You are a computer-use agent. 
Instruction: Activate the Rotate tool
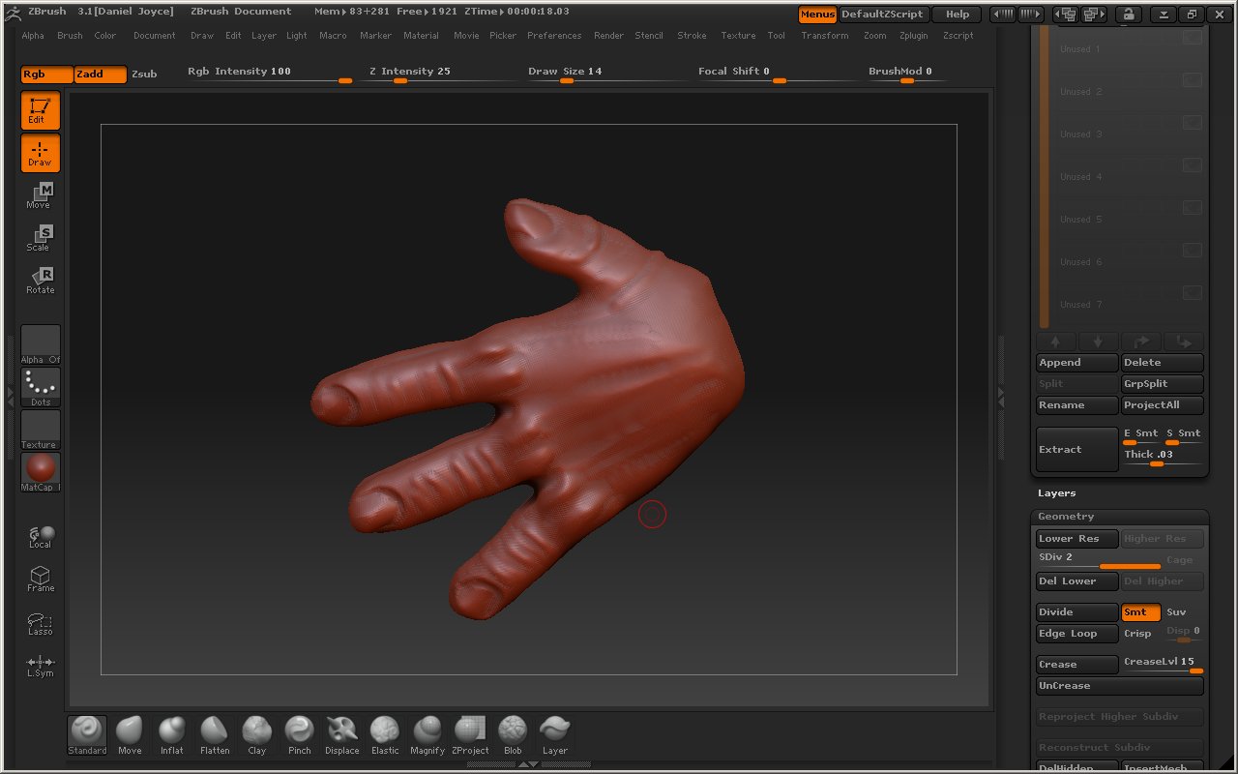(39, 280)
